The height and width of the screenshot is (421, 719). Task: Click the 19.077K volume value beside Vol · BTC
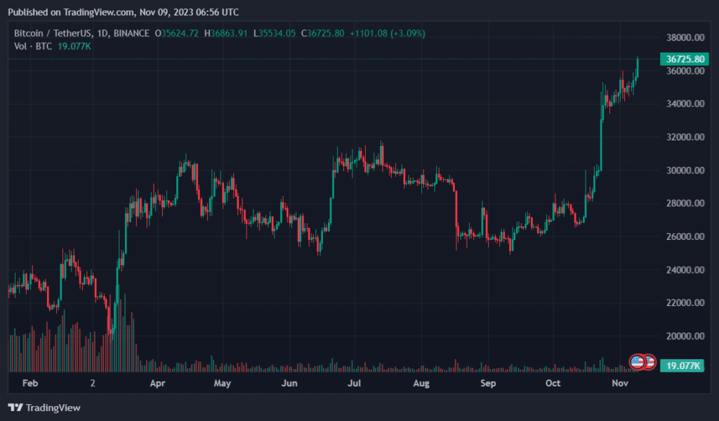pos(74,46)
